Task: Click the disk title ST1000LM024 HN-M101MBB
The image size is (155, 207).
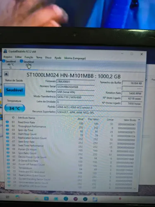Action: pos(60,75)
